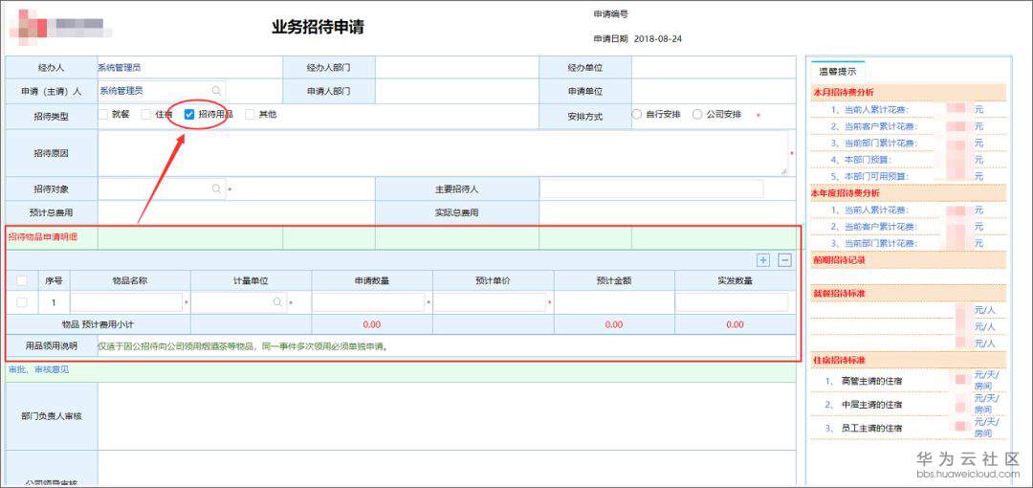Click the search icon in 申请(主请)人 field
Image resolution: width=1033 pixels, height=488 pixels.
tap(216, 90)
